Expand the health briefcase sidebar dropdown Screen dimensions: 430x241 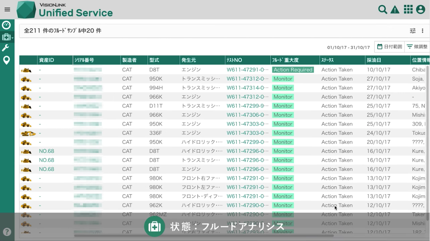click(x=7, y=37)
